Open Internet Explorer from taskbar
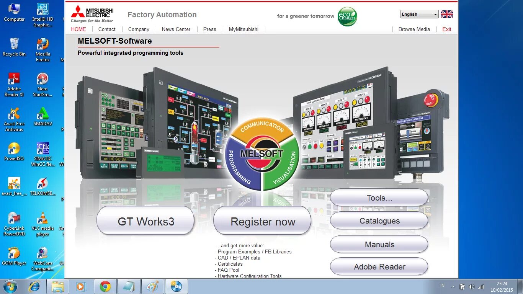Viewport: 523px width, 294px height. [34, 286]
